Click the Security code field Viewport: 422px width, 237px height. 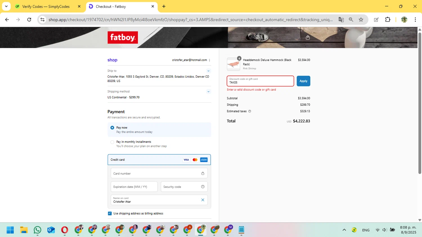[x=184, y=187]
